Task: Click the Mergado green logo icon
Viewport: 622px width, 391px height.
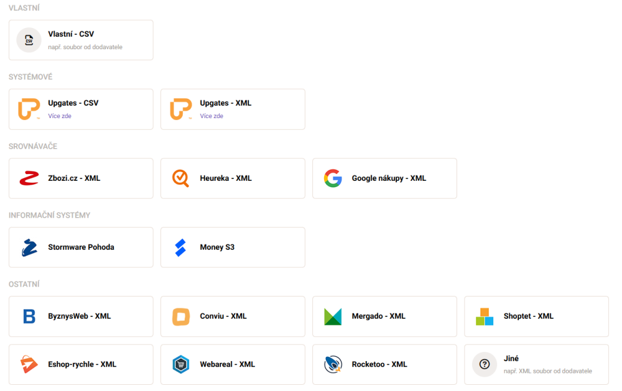Action: tap(333, 316)
